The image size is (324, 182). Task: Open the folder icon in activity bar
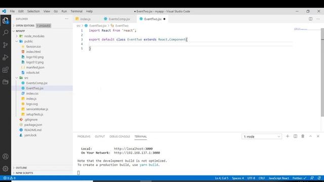(x=6, y=82)
